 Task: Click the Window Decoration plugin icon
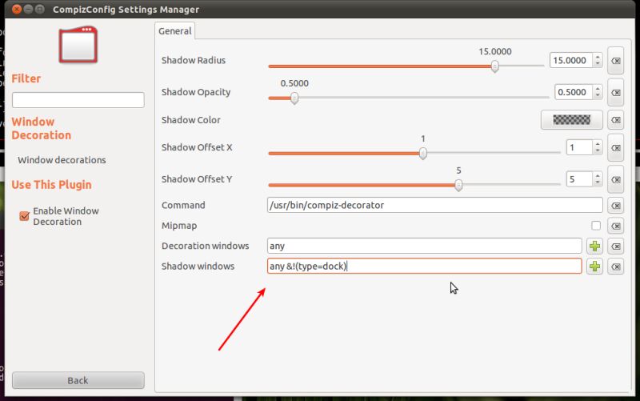pos(78,45)
